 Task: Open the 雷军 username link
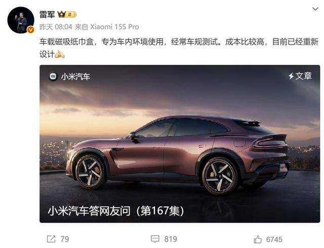(47, 15)
